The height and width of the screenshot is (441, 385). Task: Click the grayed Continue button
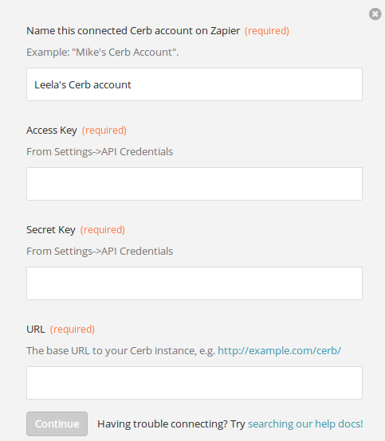pos(57,423)
